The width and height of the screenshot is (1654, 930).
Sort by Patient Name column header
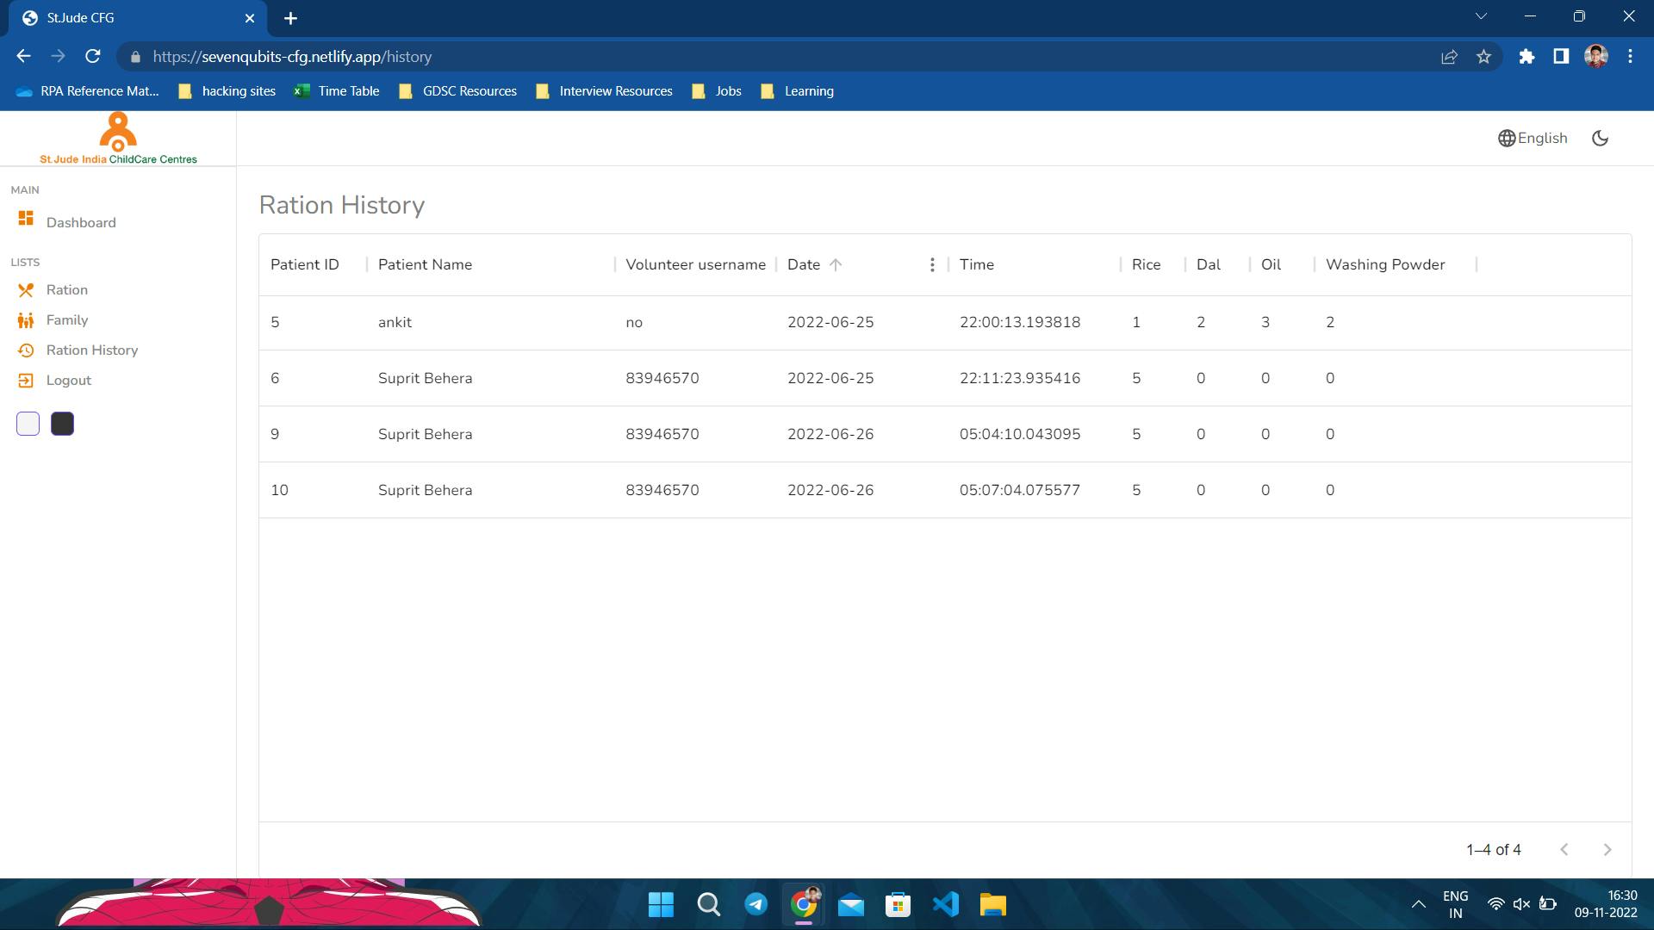425,265
